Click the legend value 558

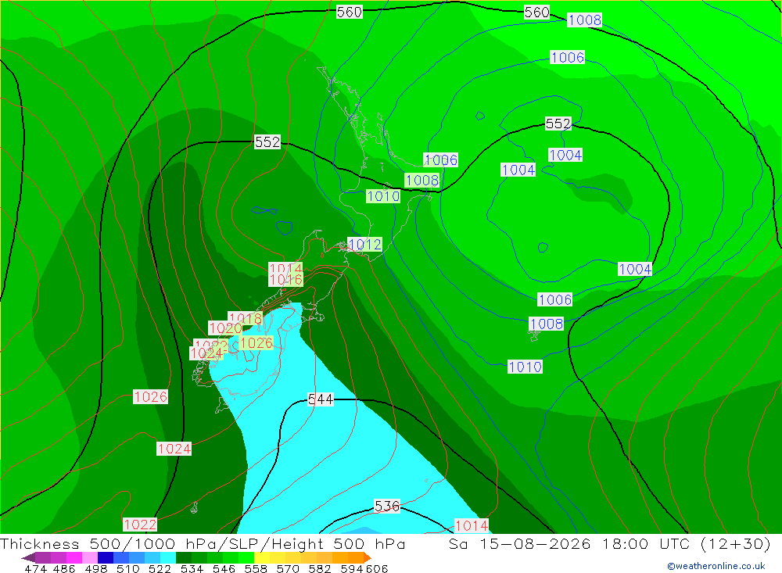256,568
